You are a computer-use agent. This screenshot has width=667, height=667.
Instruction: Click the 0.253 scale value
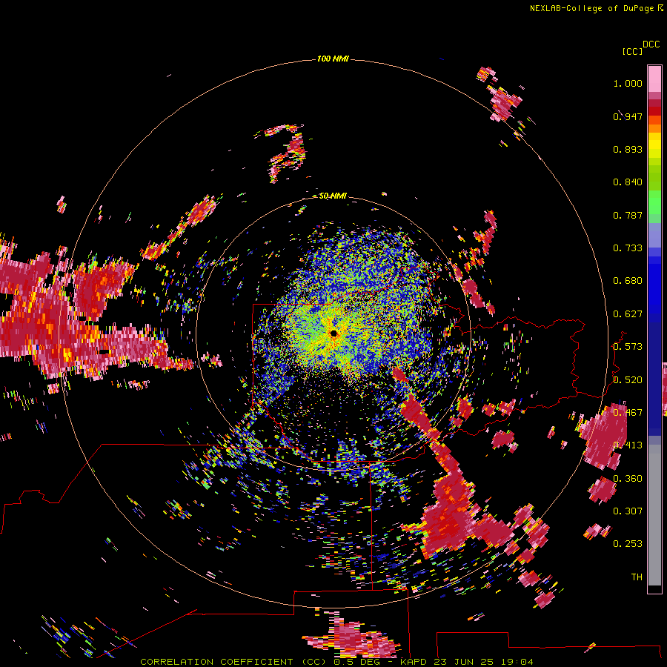coord(628,544)
